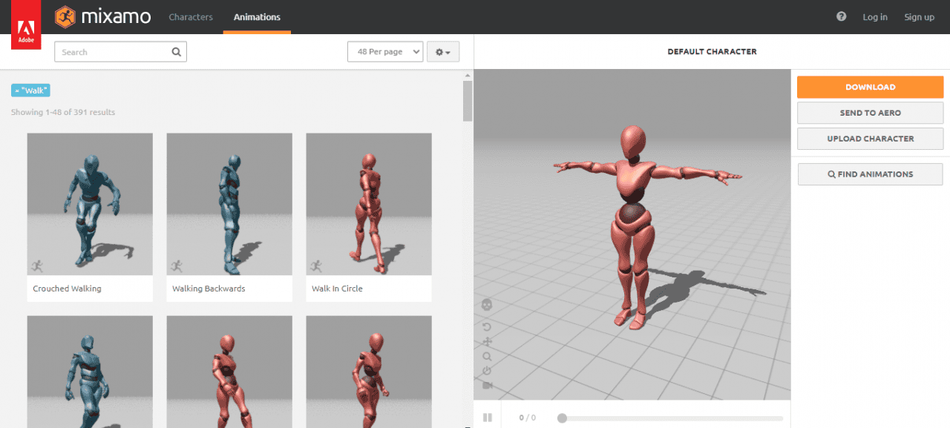Click the video camera icon in the viewport sidebar
The width and height of the screenshot is (950, 428).
(x=488, y=386)
